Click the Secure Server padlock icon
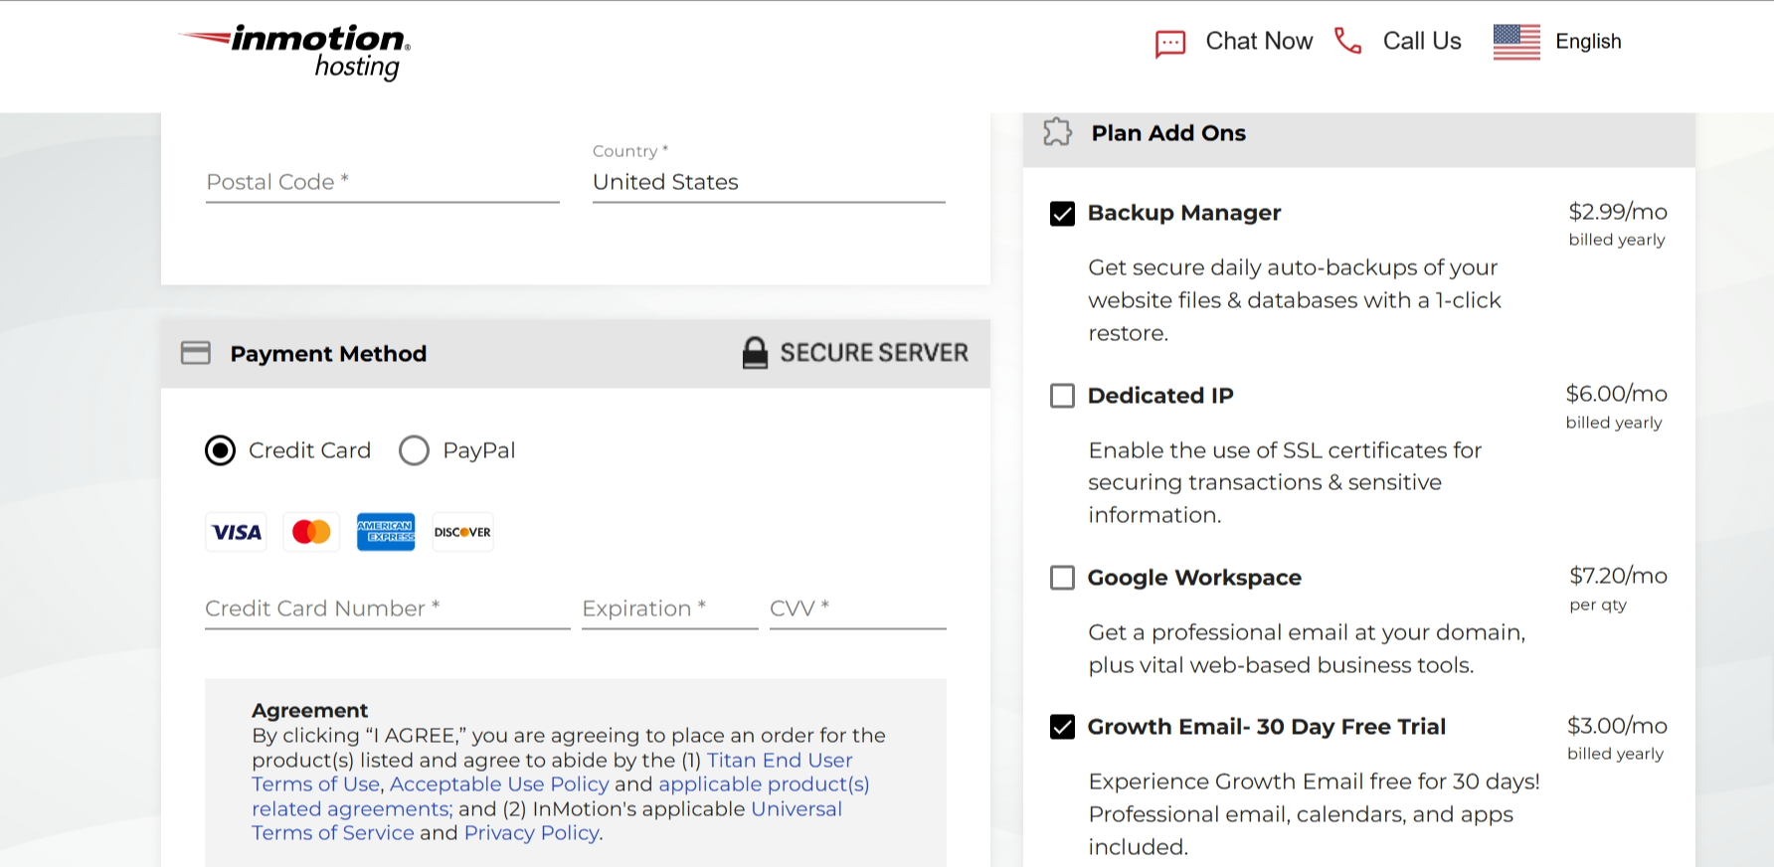Screen dimensions: 1774x867 pos(755,353)
